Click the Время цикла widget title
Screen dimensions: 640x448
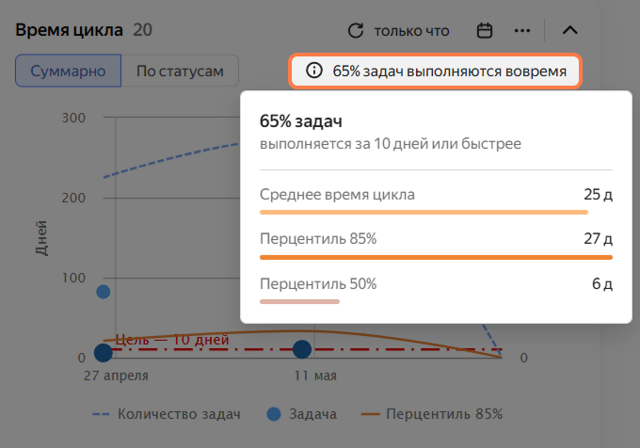69,30
